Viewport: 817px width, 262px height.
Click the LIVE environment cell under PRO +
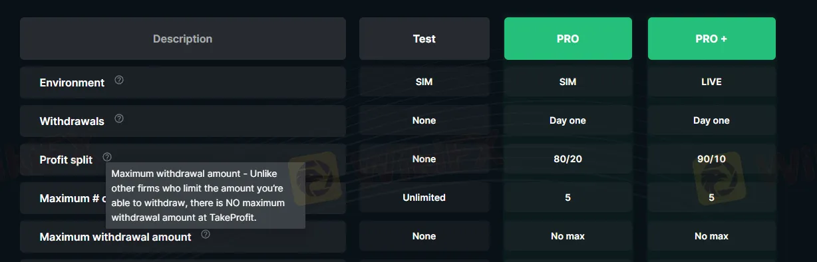712,82
